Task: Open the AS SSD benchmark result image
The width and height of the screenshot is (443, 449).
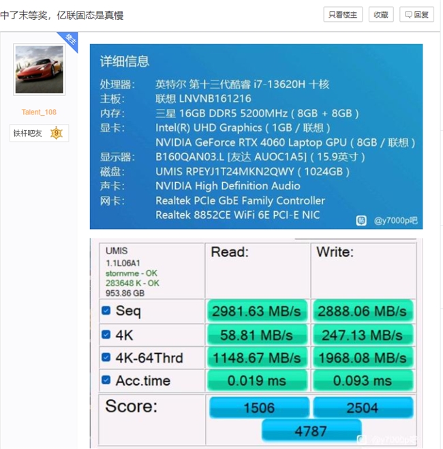Action: [256, 343]
